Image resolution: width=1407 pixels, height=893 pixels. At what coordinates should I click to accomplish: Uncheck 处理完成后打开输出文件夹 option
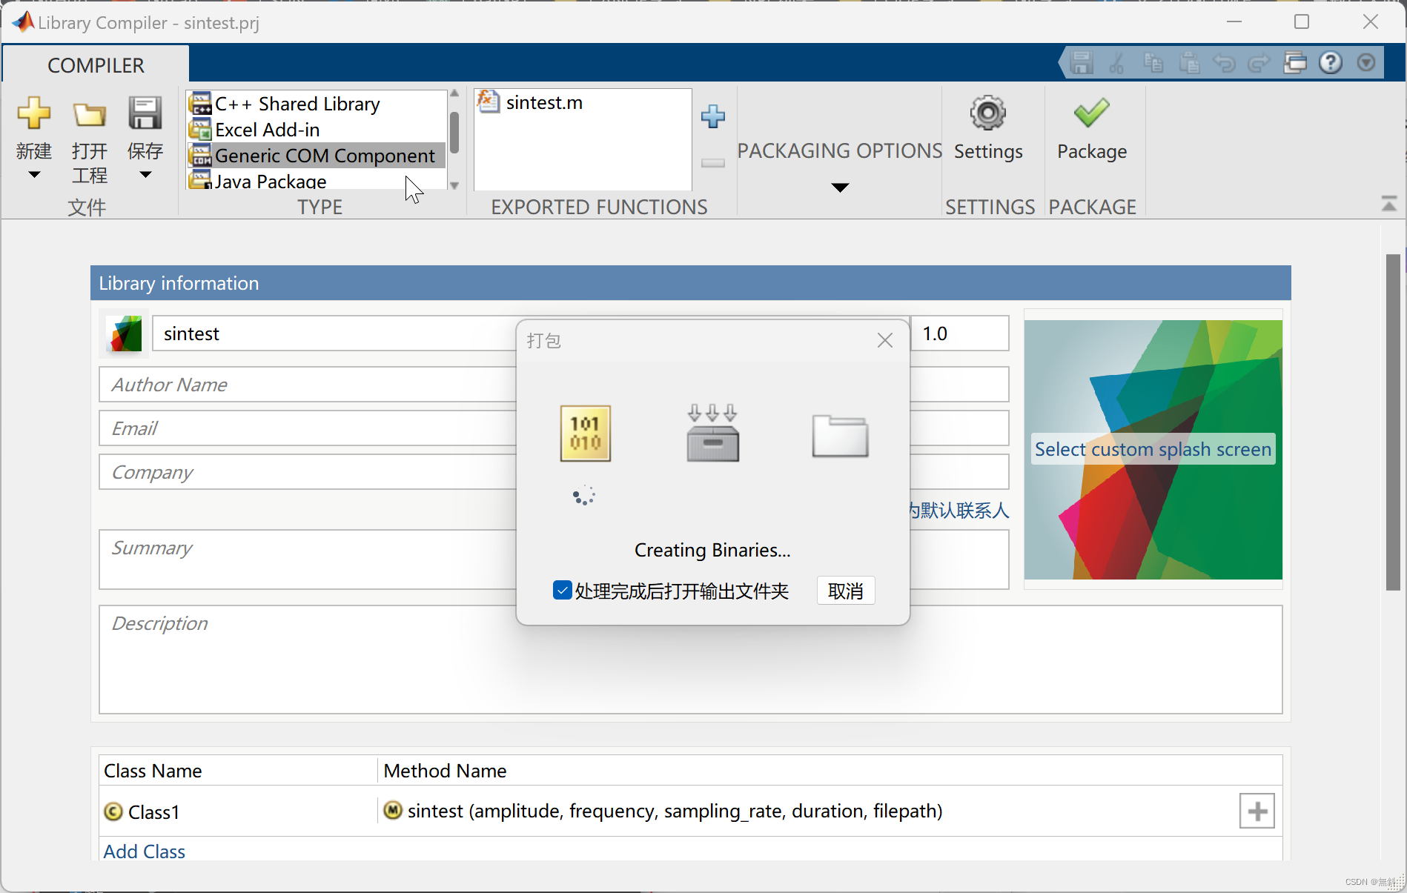pos(562,591)
